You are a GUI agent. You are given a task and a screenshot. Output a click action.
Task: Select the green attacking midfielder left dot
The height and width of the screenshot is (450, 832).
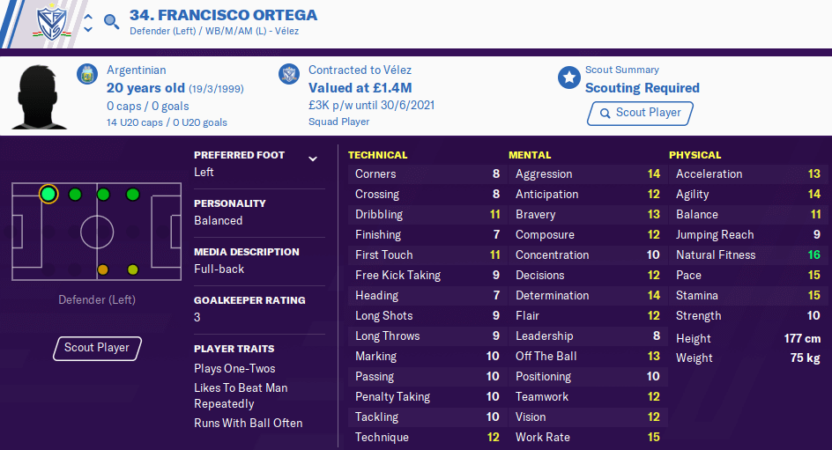[x=133, y=195]
